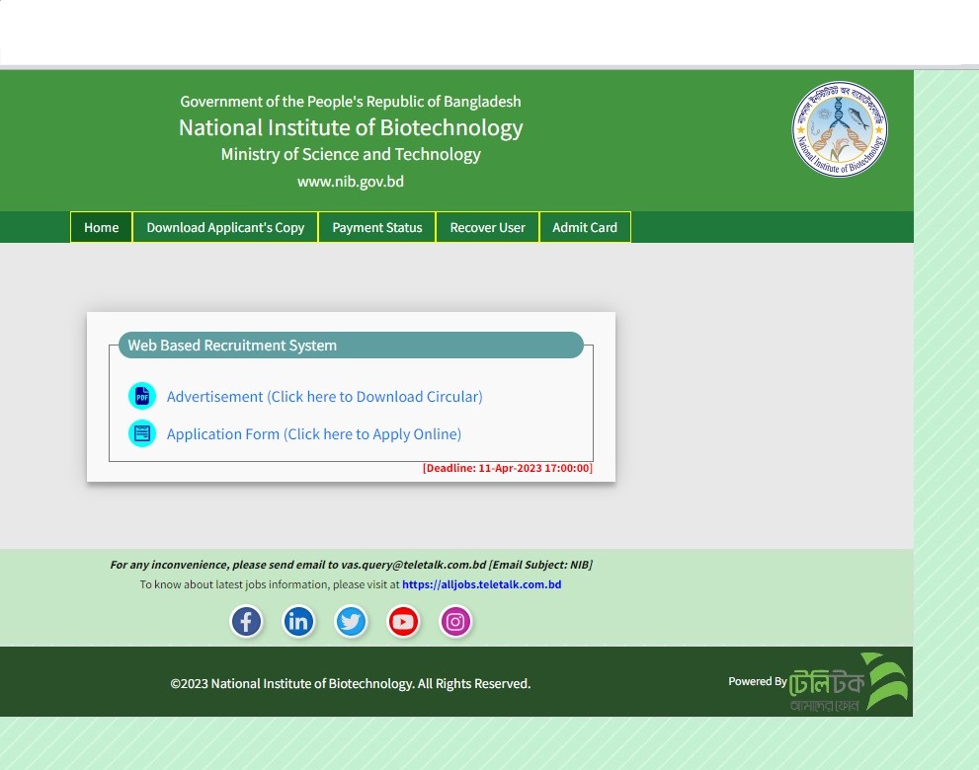The height and width of the screenshot is (770, 979).
Task: Click the PDF advertisement icon
Action: pos(142,396)
